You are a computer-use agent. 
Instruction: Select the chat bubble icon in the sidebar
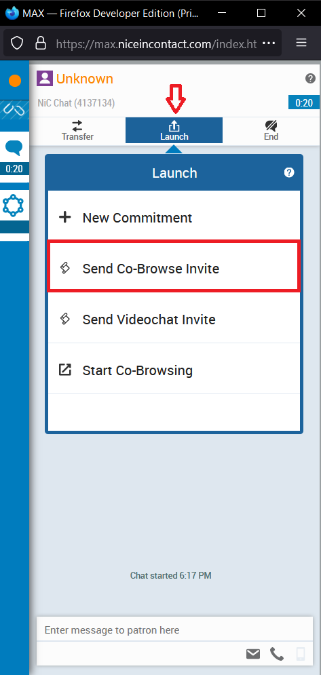click(14, 148)
